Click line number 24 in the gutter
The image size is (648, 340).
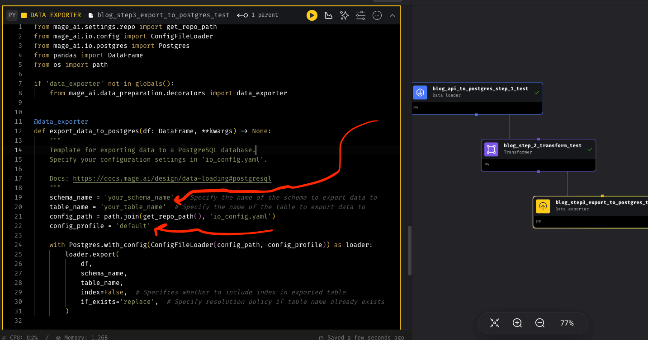point(18,245)
